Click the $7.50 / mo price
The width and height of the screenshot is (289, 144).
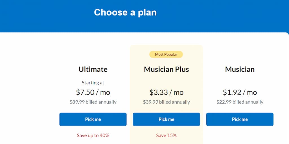tap(93, 92)
